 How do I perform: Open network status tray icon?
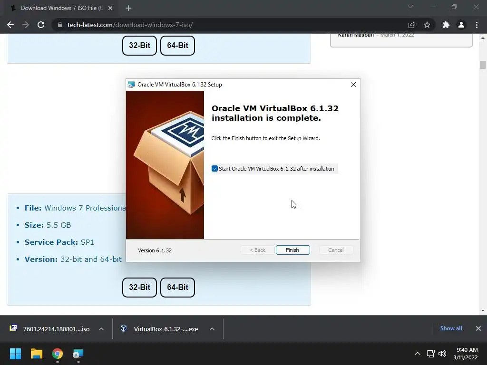(430, 354)
